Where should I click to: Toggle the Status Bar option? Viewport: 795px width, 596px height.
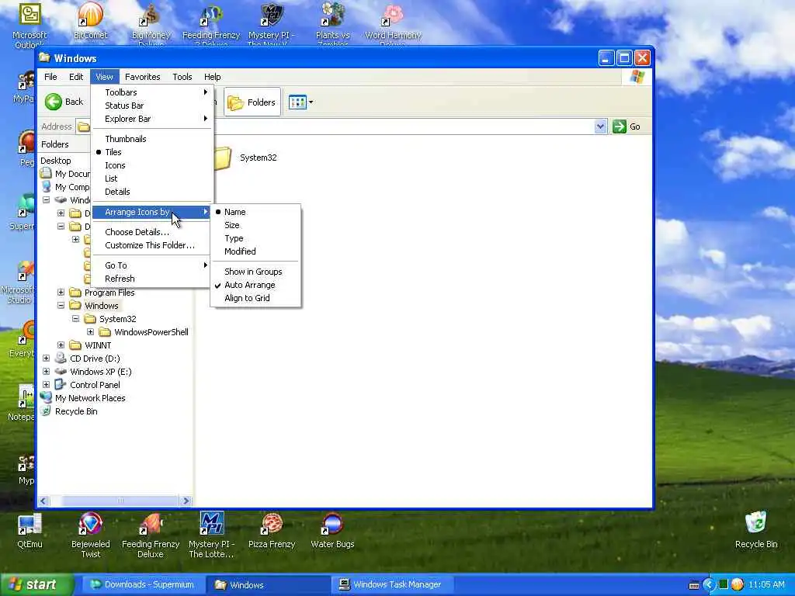tap(151, 106)
